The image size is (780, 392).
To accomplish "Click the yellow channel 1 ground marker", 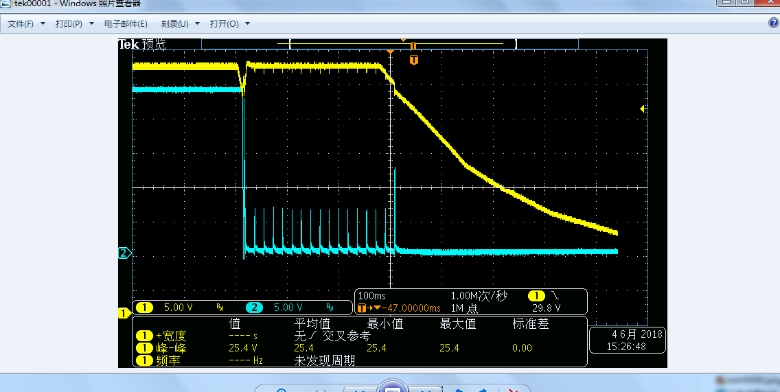I will click(124, 314).
